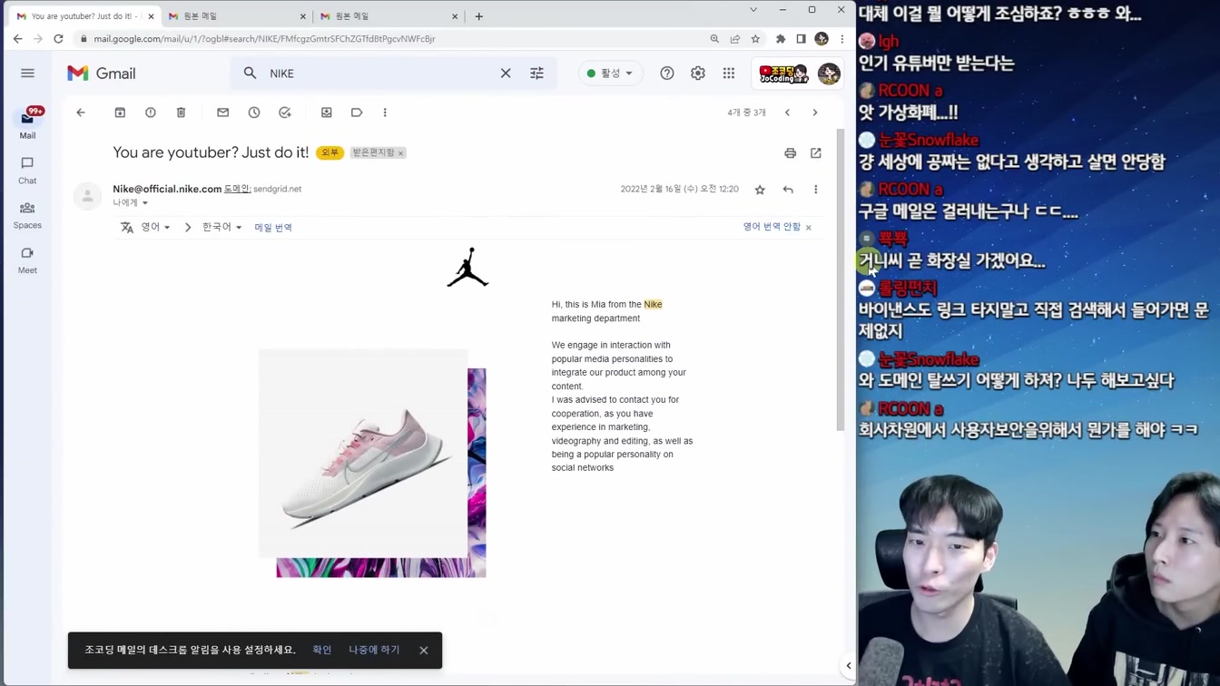Click the 외부 external label badge
This screenshot has width=1220, height=686.
pos(330,152)
